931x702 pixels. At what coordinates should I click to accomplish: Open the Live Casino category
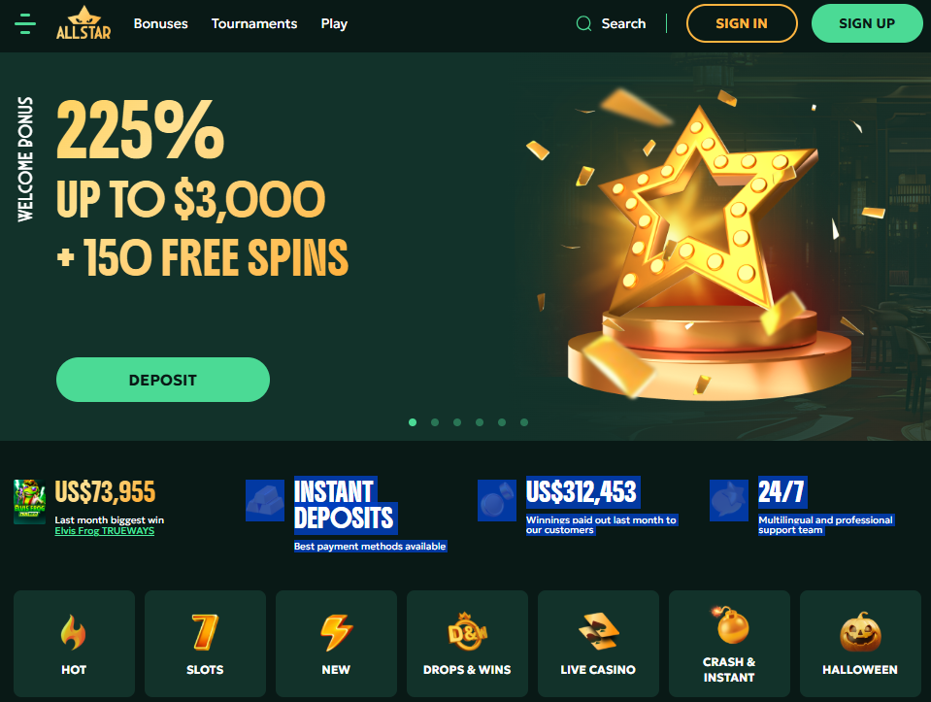598,643
